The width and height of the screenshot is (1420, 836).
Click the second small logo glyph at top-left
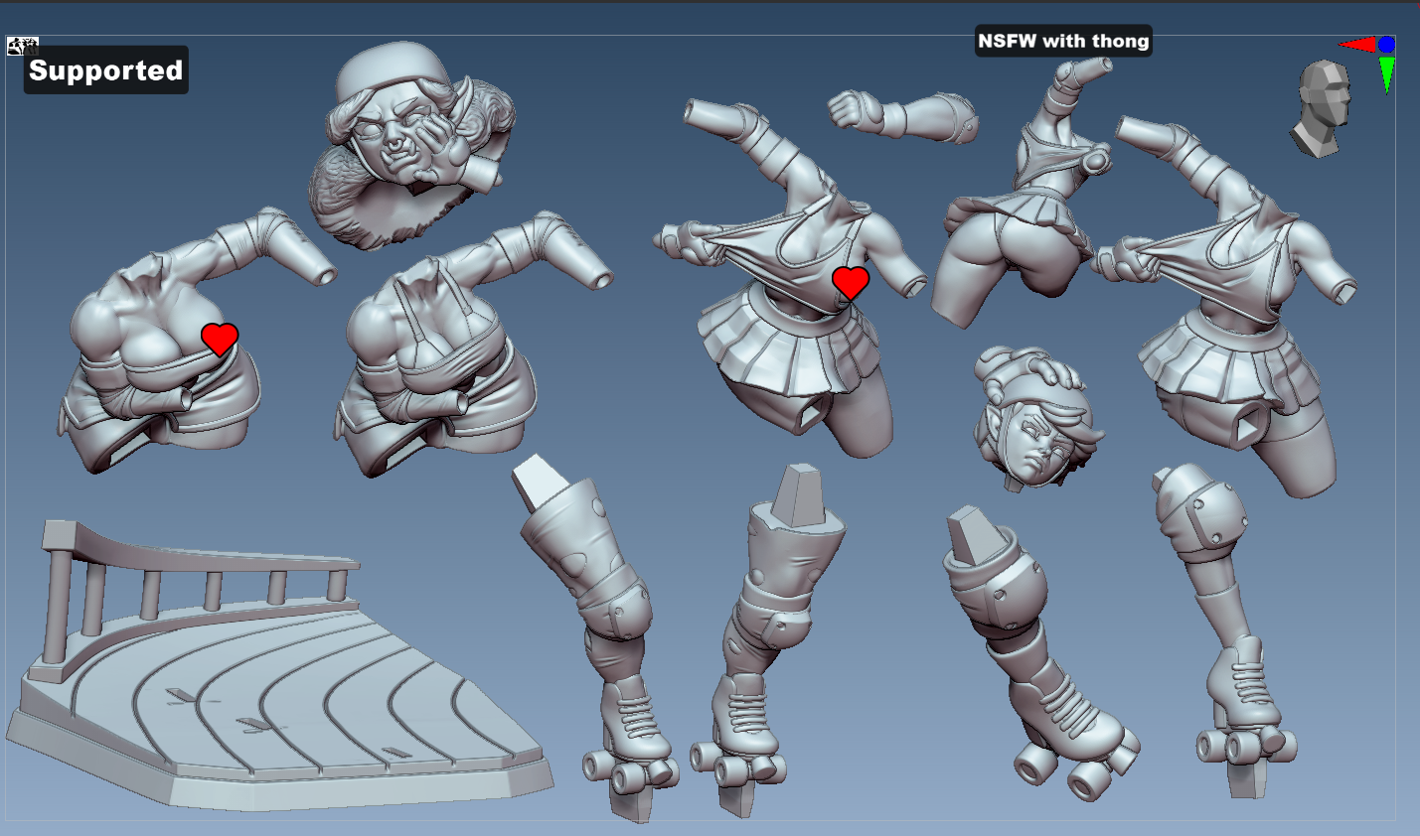(x=30, y=45)
